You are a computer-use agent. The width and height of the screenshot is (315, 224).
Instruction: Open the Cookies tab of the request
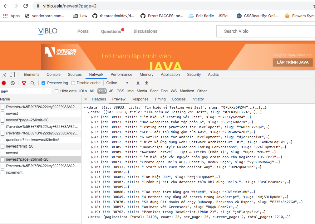pyautogui.click(x=179, y=99)
